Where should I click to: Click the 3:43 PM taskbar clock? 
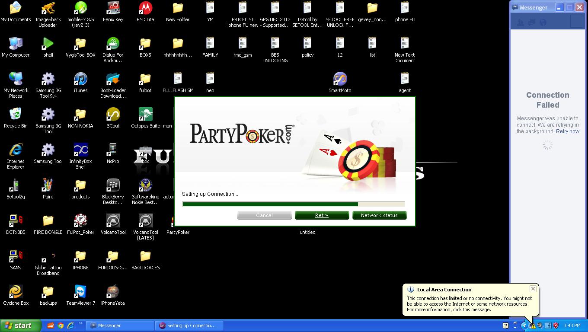tap(572, 326)
